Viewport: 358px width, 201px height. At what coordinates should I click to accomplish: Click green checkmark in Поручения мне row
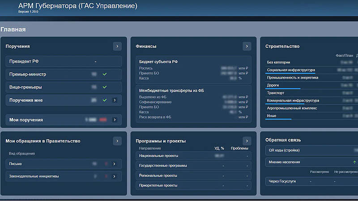click(x=105, y=100)
